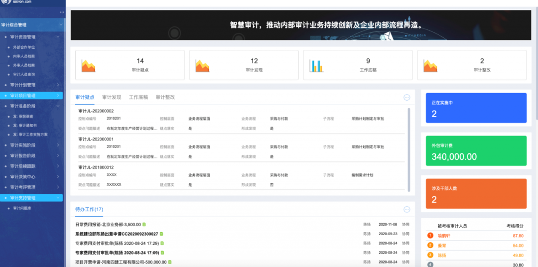Click the chart icon on 审计发现 card
The height and width of the screenshot is (267, 538).
[202, 66]
